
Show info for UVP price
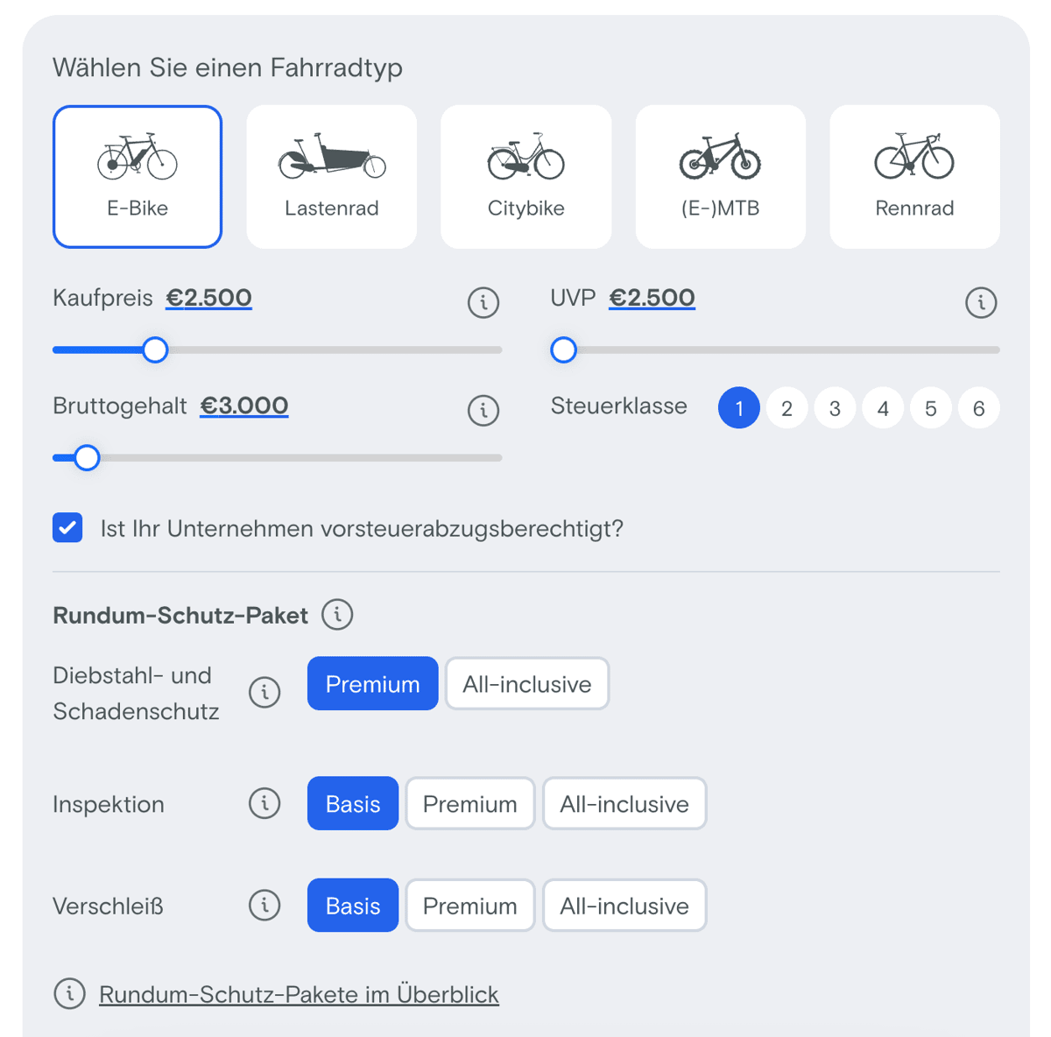tap(981, 302)
